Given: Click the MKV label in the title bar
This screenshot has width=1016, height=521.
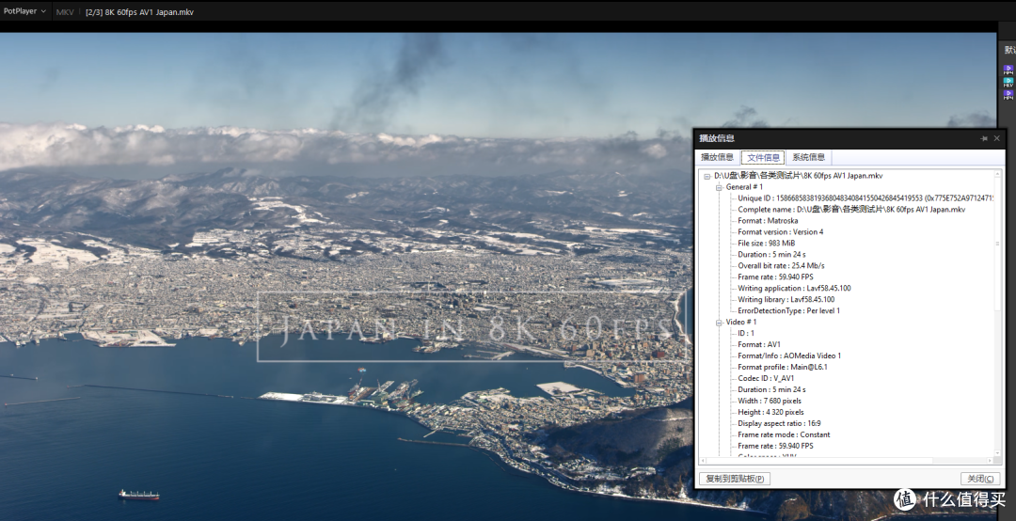Looking at the screenshot, I should [x=65, y=11].
